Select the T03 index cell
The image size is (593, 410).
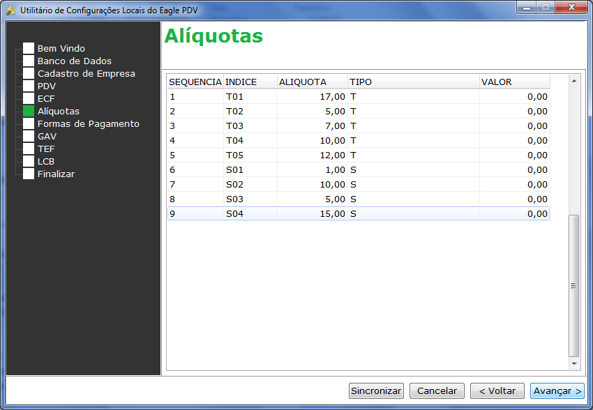pyautogui.click(x=250, y=126)
